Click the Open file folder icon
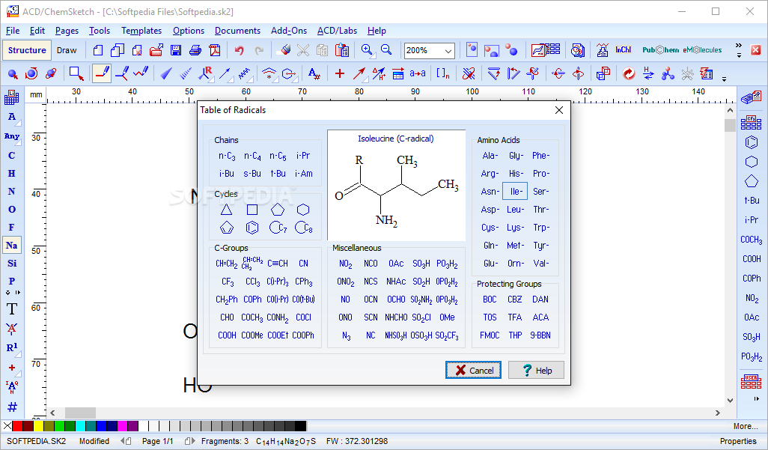The width and height of the screenshot is (768, 450). 156,50
